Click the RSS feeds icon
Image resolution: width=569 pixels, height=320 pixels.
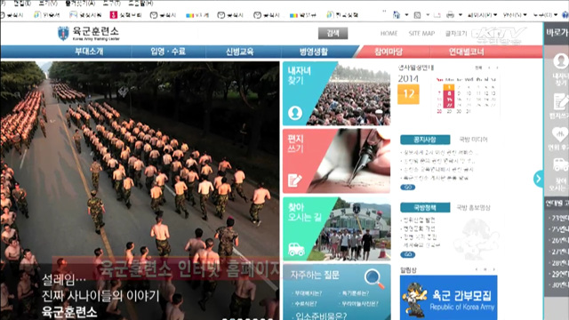coord(417,15)
